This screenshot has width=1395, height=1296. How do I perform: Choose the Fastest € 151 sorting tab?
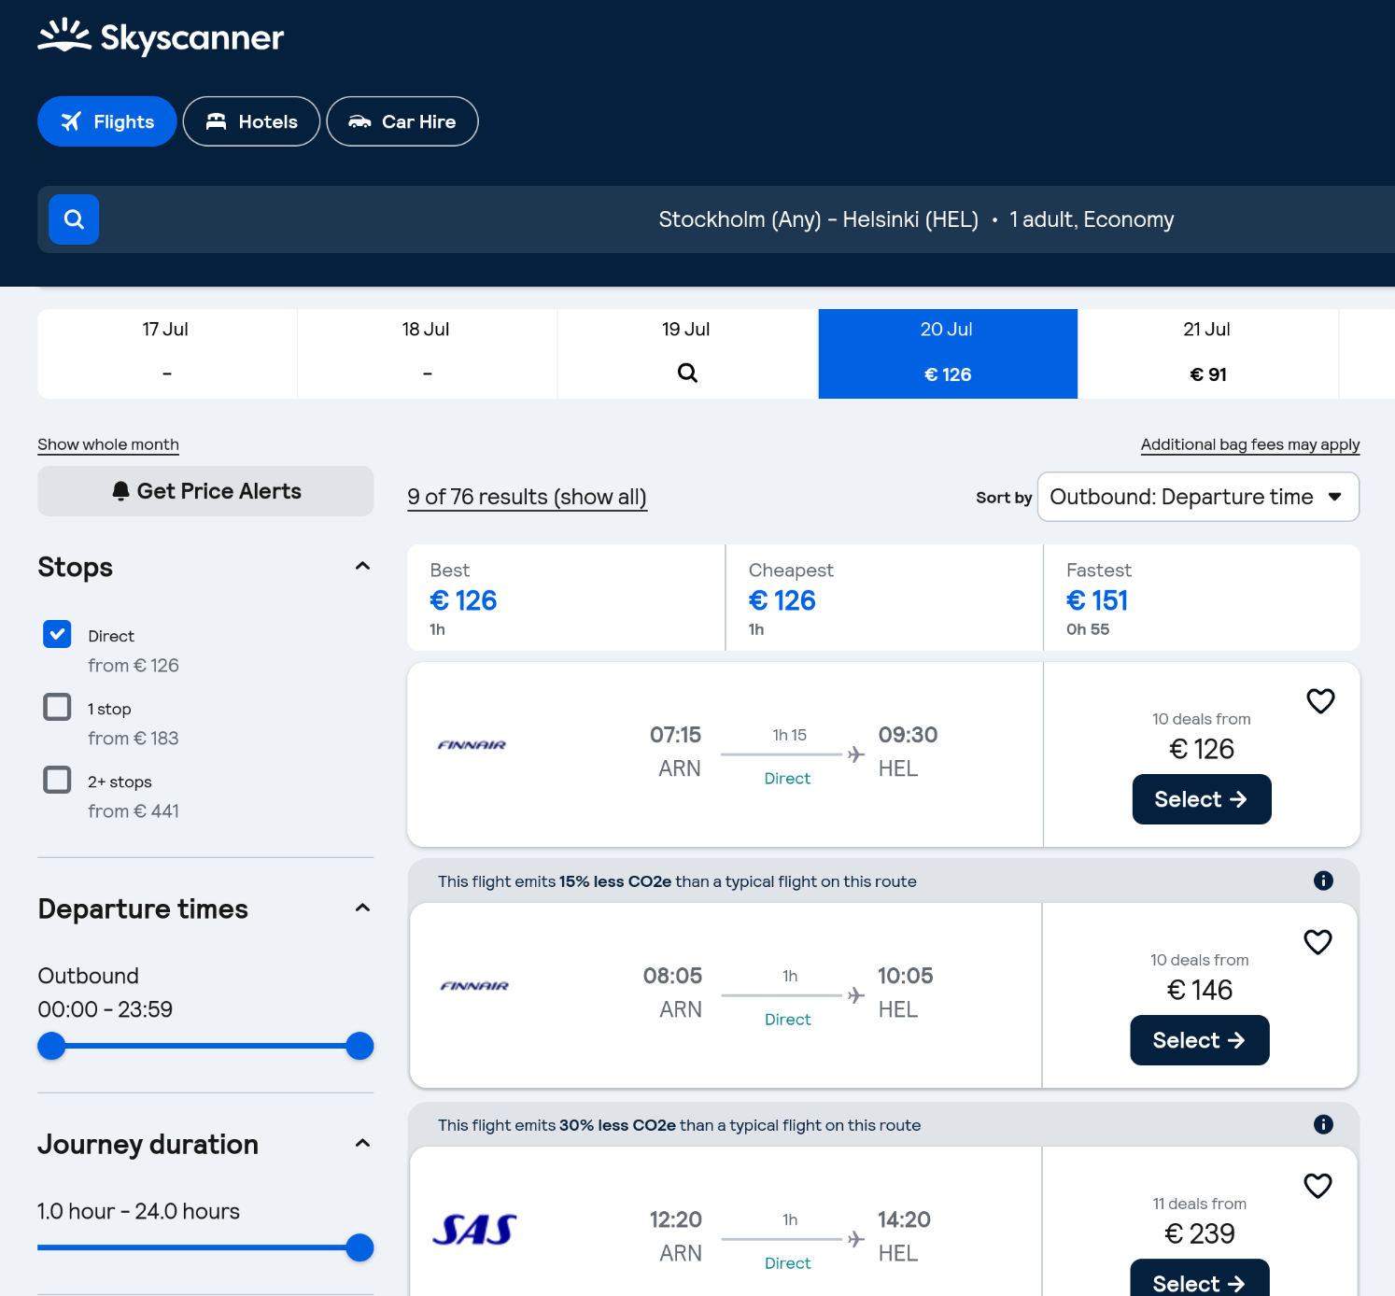pos(1202,598)
